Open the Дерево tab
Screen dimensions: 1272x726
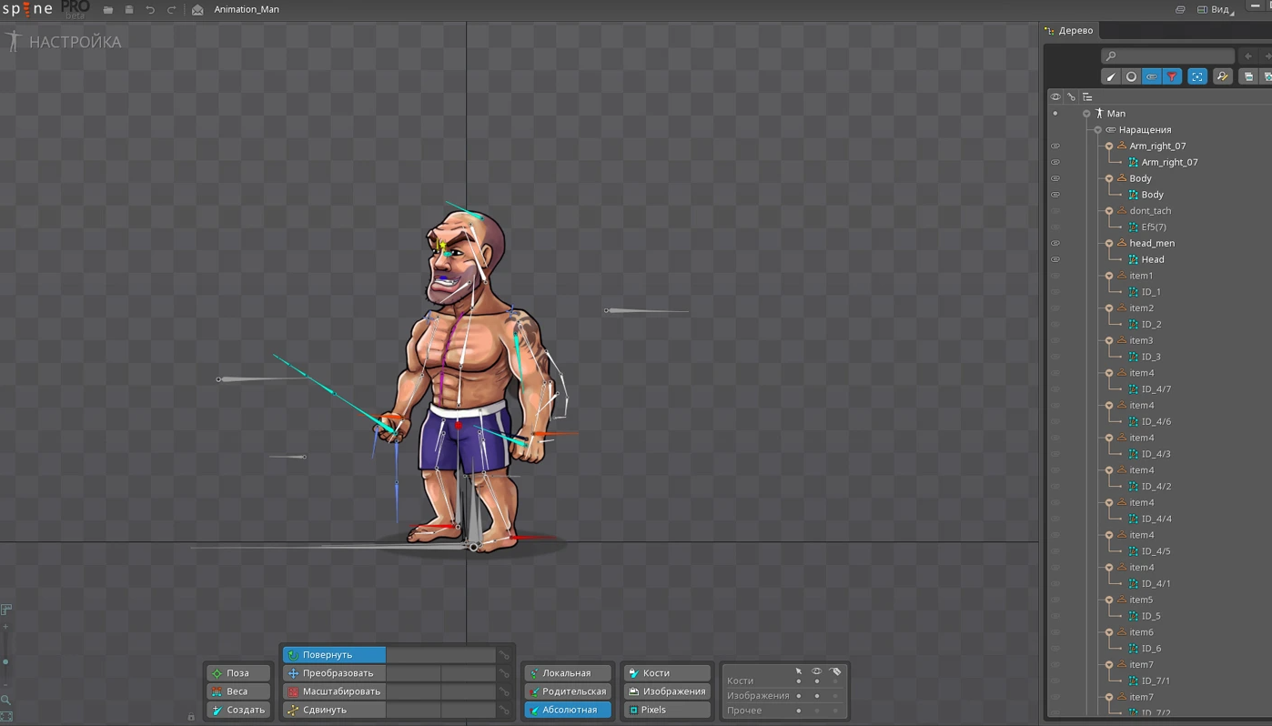point(1075,31)
